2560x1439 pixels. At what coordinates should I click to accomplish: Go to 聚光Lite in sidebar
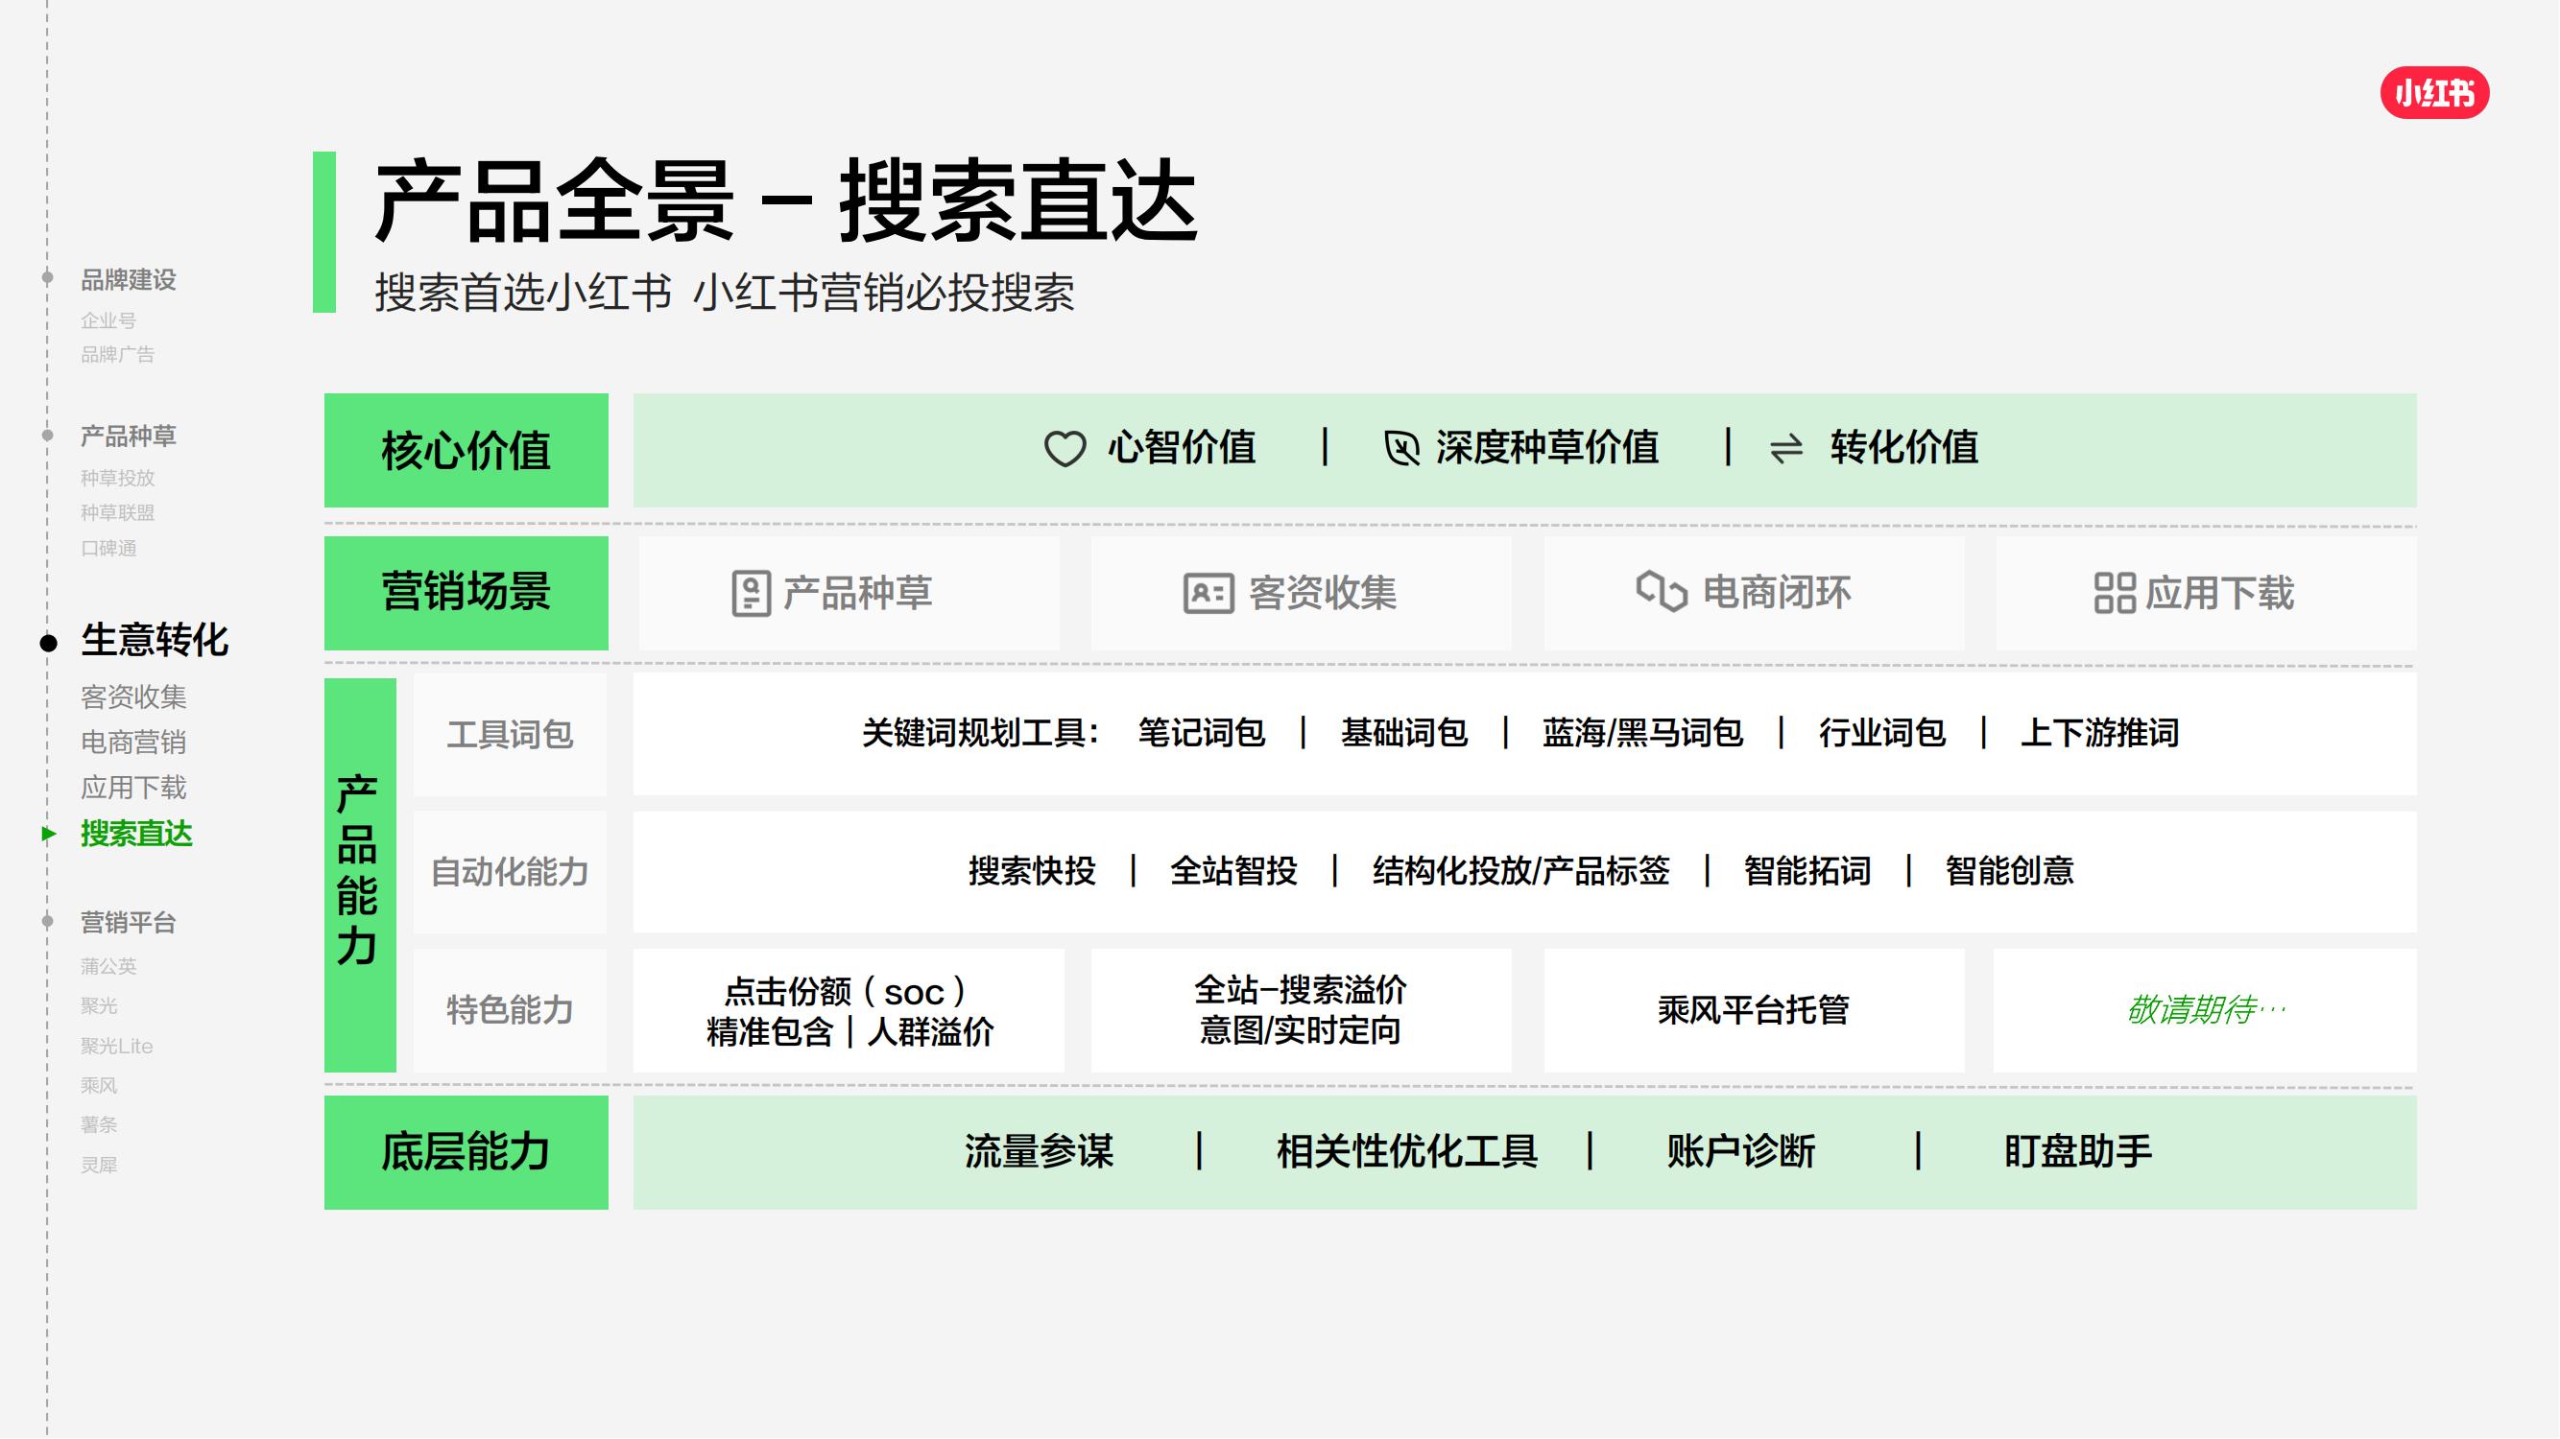[116, 1046]
